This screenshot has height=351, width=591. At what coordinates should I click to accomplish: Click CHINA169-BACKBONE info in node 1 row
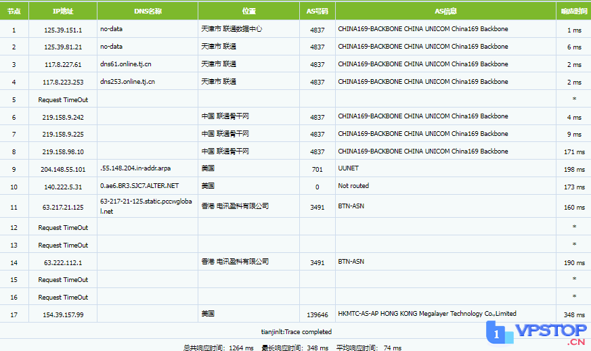[423, 29]
